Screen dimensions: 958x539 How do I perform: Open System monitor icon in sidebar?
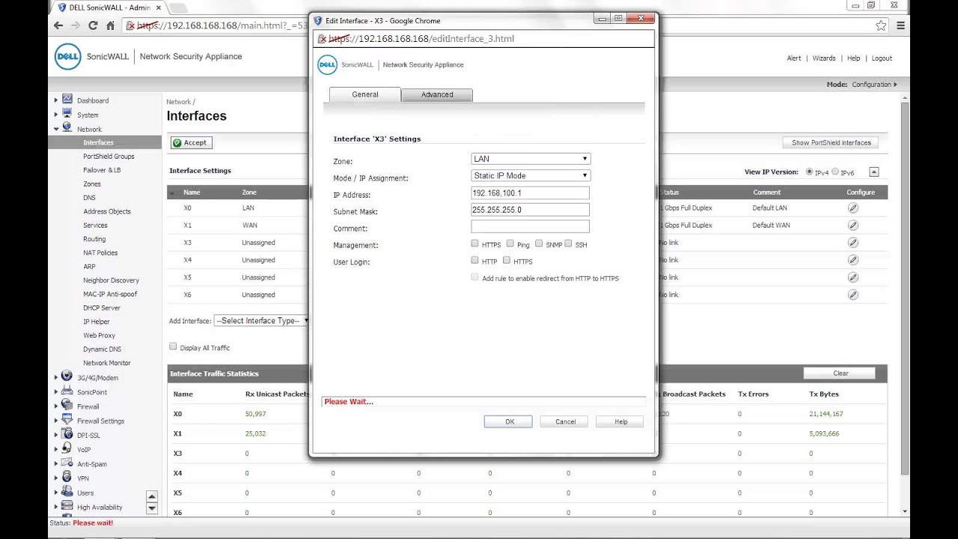[67, 114]
